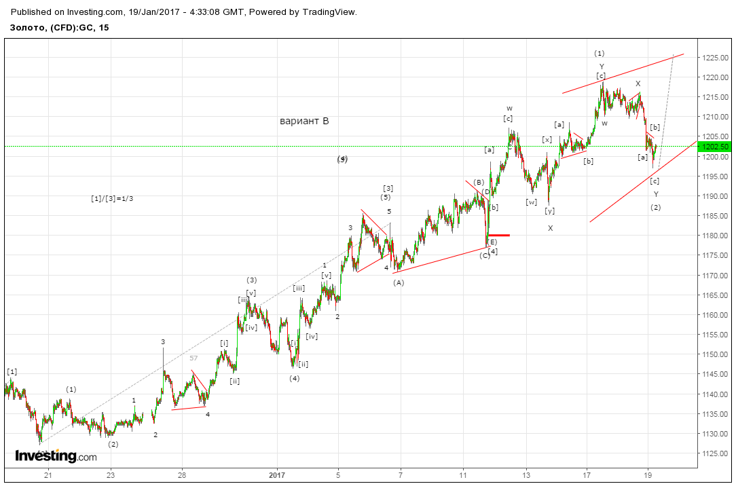Click the '17' date label on time axis
736x484 pixels.
[587, 475]
